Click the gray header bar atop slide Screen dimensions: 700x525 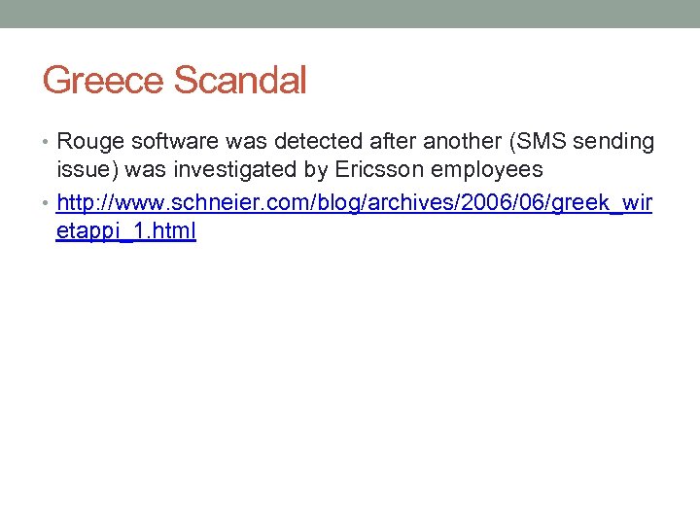pos(350,14)
